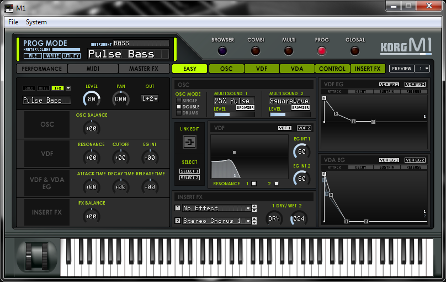Turn the LEVEL knob showing 80
The image size is (446, 282).
pyautogui.click(x=92, y=99)
